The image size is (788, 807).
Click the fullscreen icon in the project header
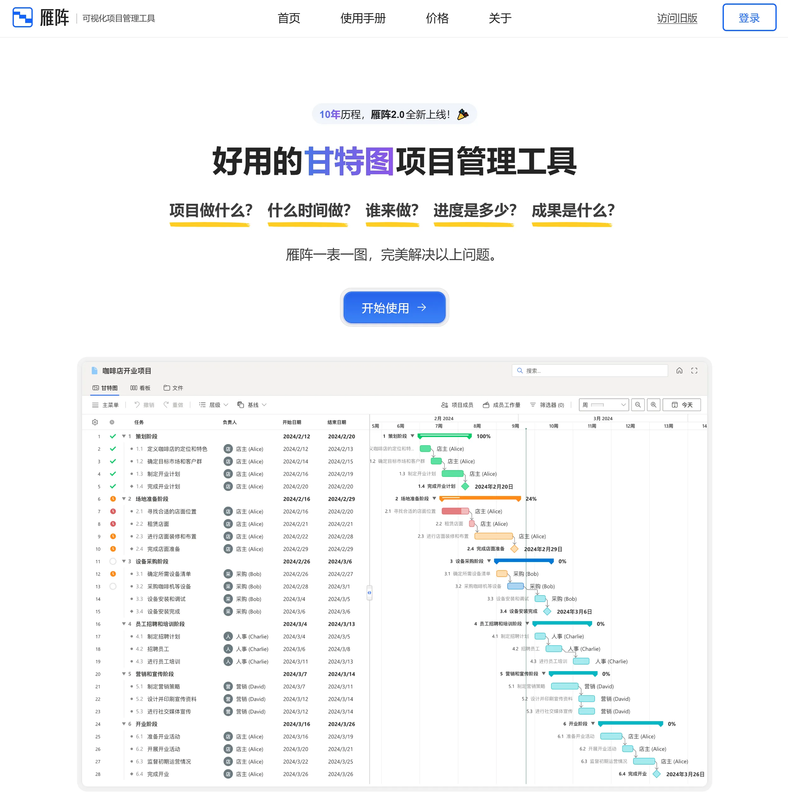coord(695,370)
